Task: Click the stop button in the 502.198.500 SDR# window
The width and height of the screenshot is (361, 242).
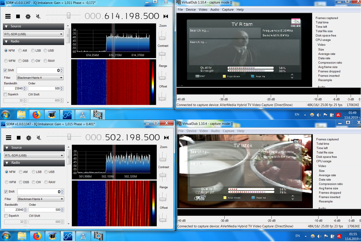Action: [x=19, y=138]
